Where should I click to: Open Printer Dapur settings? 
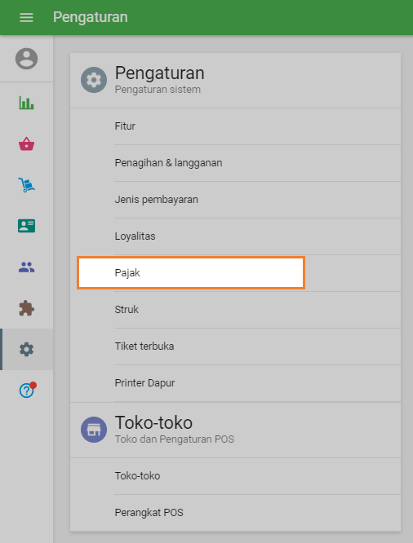point(235,383)
